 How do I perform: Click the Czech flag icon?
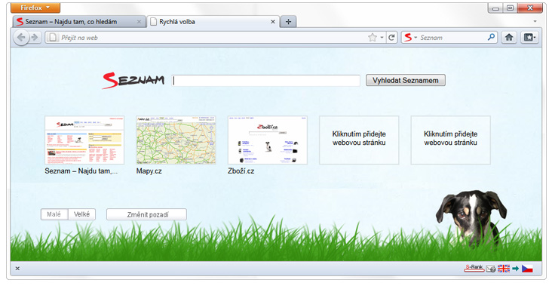[527, 269]
